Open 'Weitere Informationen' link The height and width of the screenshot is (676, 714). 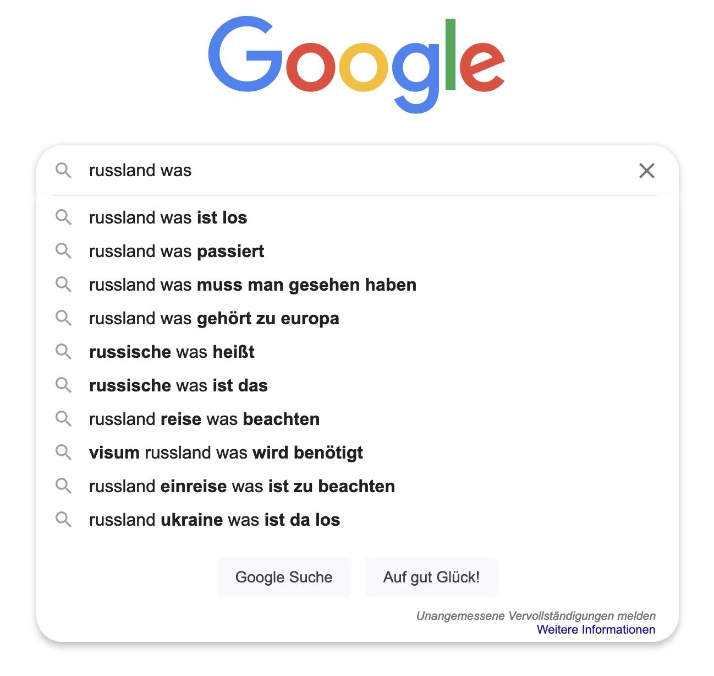click(596, 629)
